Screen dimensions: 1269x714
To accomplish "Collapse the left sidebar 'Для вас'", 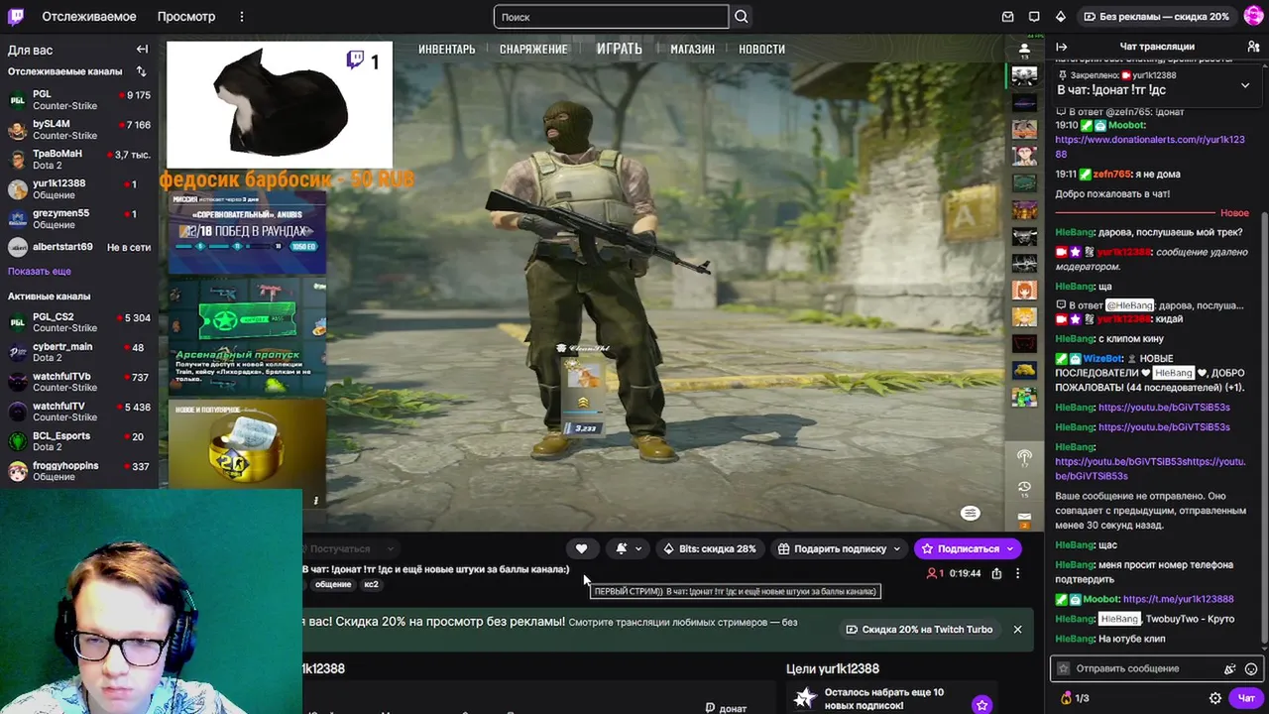I will (x=142, y=50).
